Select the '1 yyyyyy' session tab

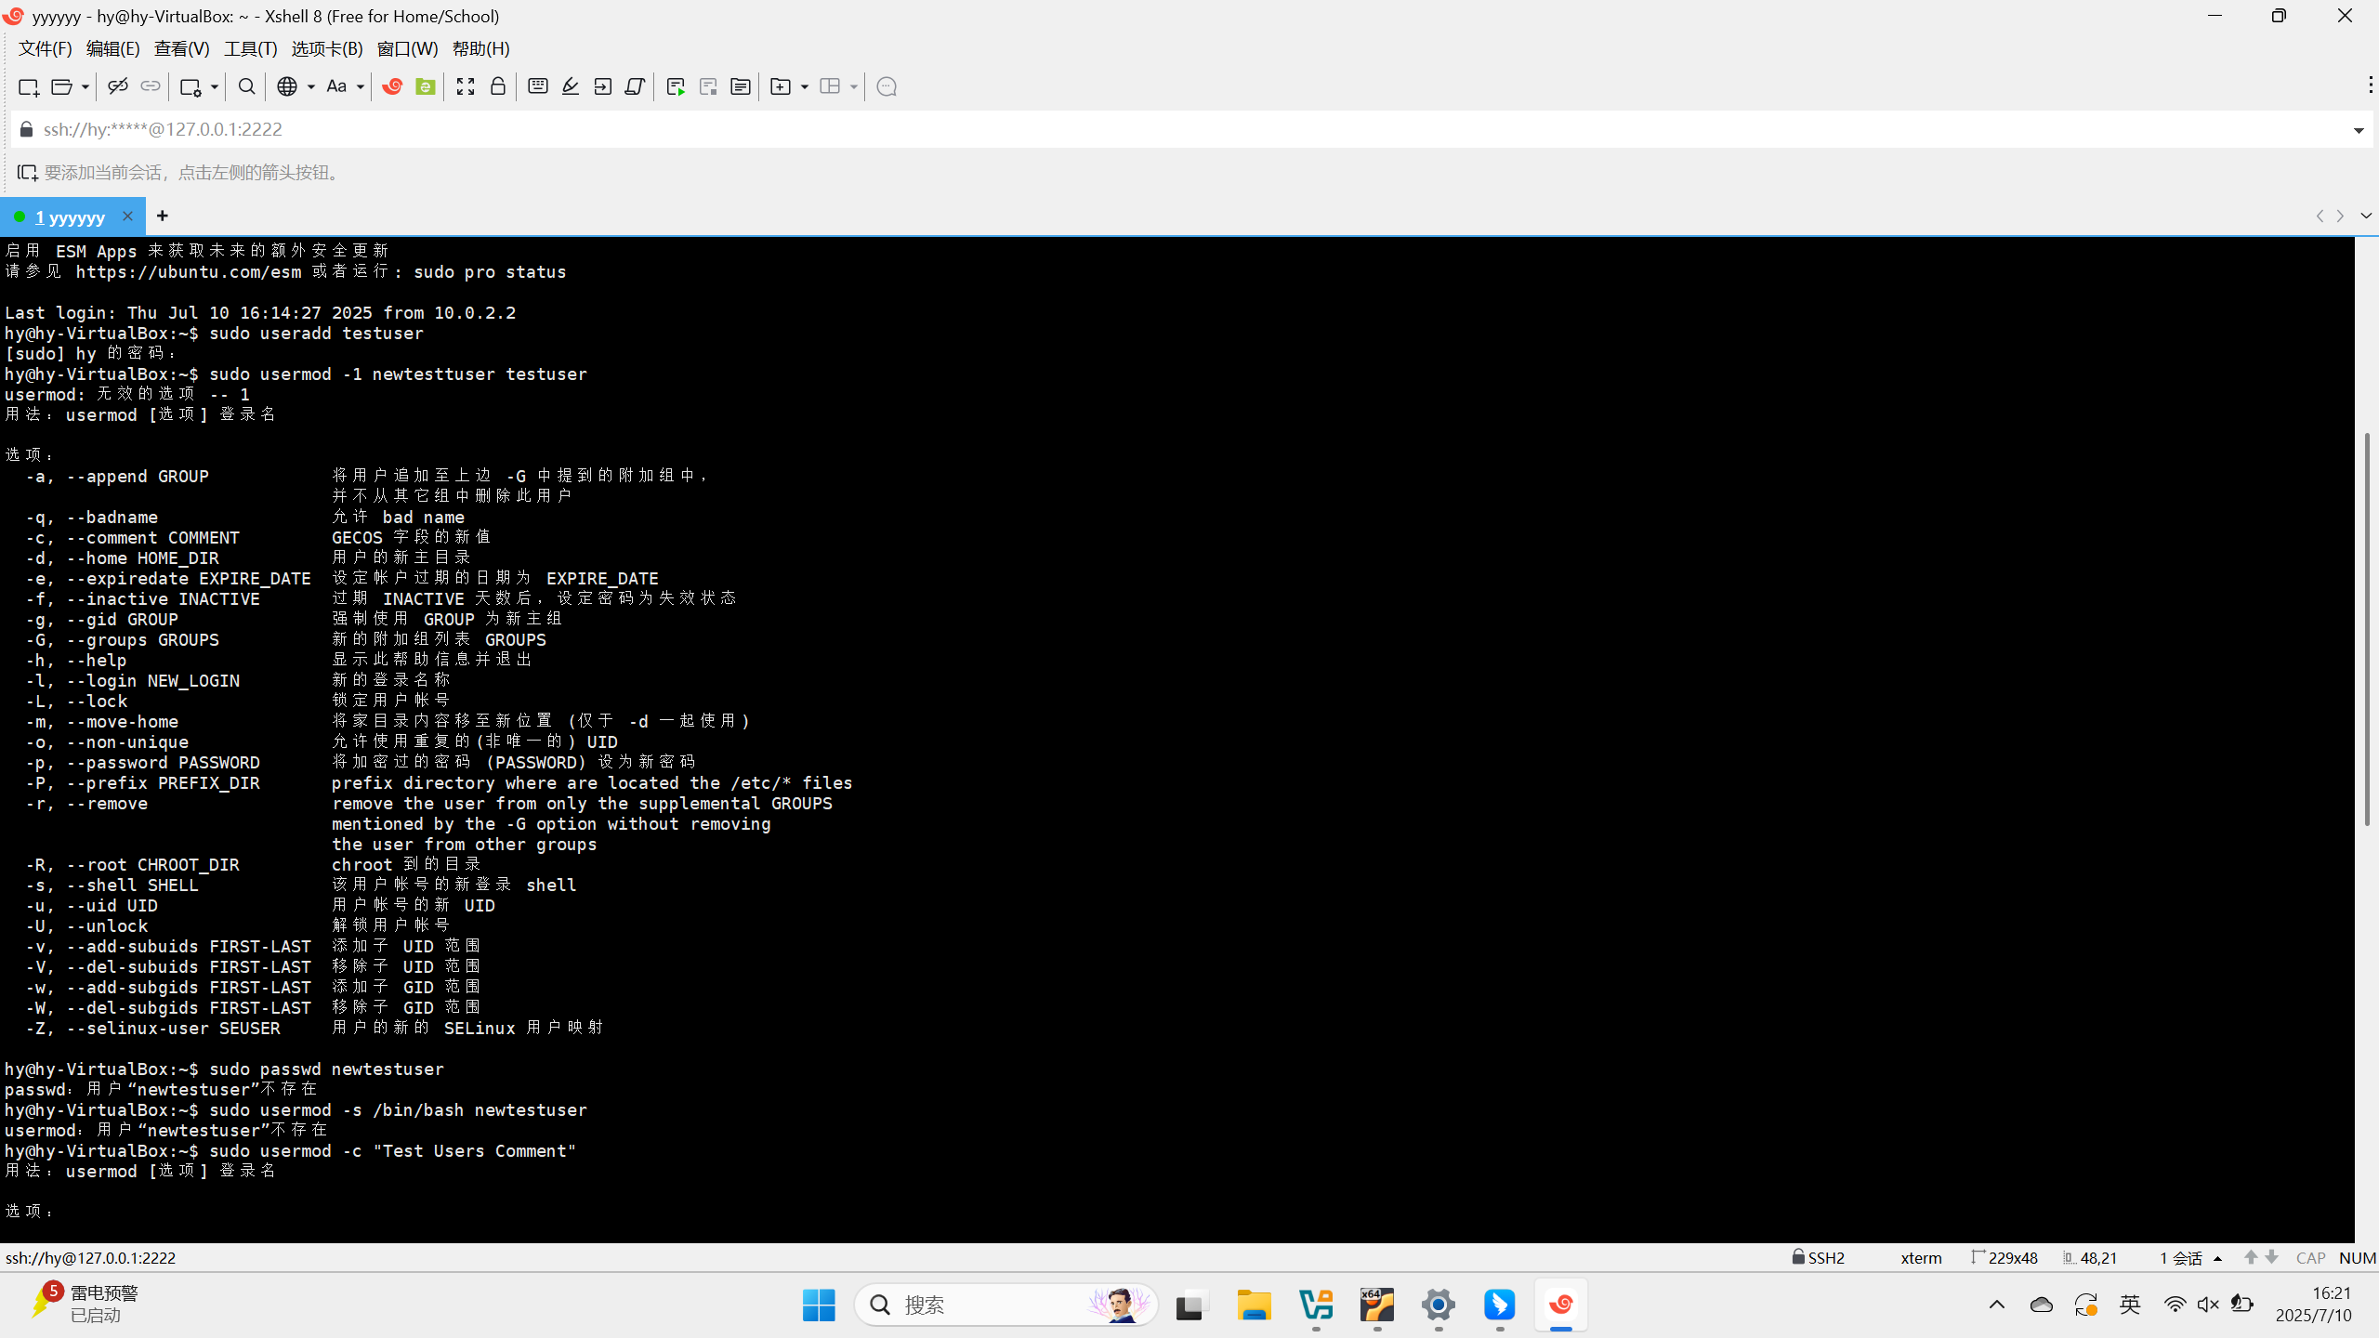[70, 216]
